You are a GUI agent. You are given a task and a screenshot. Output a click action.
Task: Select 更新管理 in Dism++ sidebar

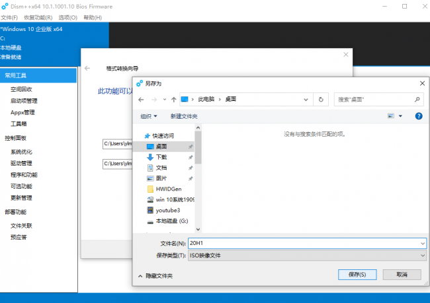pyautogui.click(x=21, y=197)
